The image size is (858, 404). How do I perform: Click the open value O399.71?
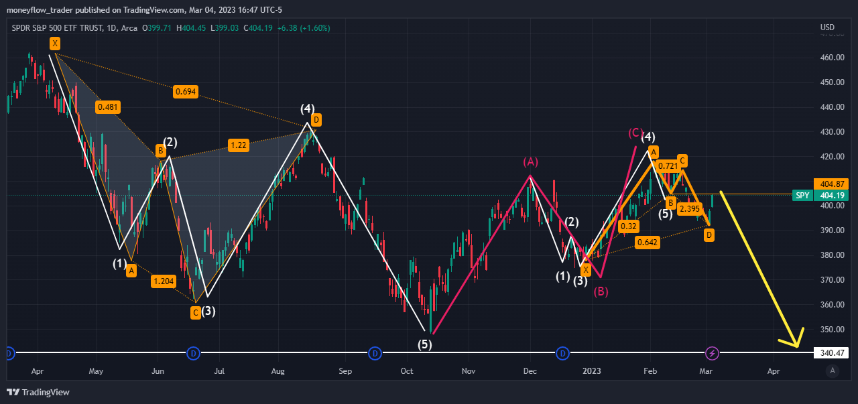(x=156, y=28)
